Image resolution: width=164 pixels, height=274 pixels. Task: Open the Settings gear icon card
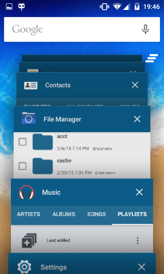click(24, 267)
